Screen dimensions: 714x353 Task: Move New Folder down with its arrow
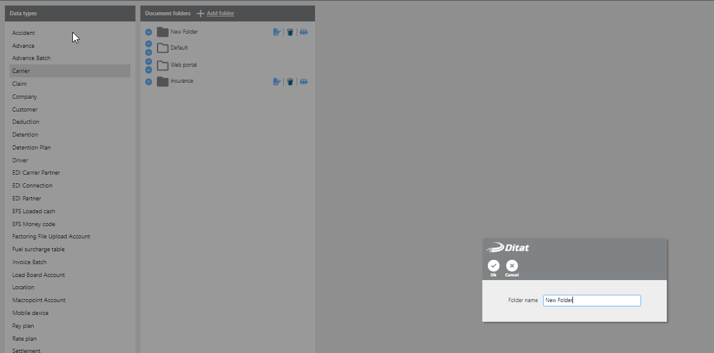[x=148, y=32]
